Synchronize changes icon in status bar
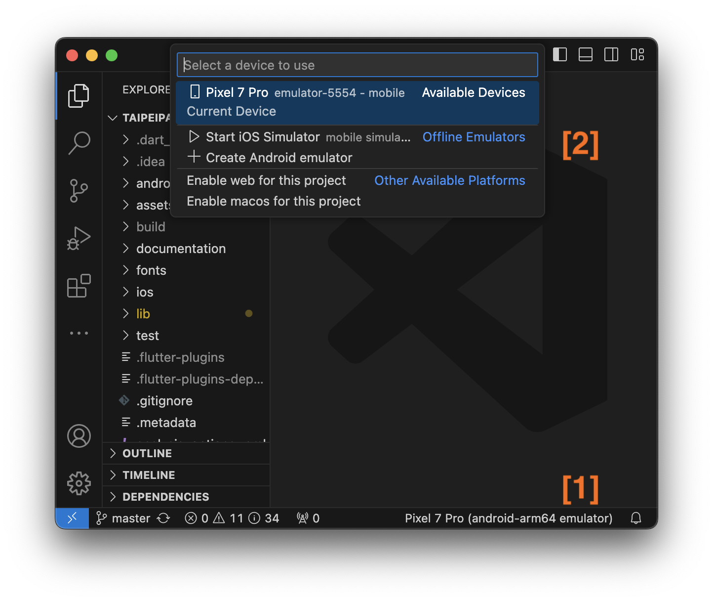The image size is (713, 602). (163, 518)
